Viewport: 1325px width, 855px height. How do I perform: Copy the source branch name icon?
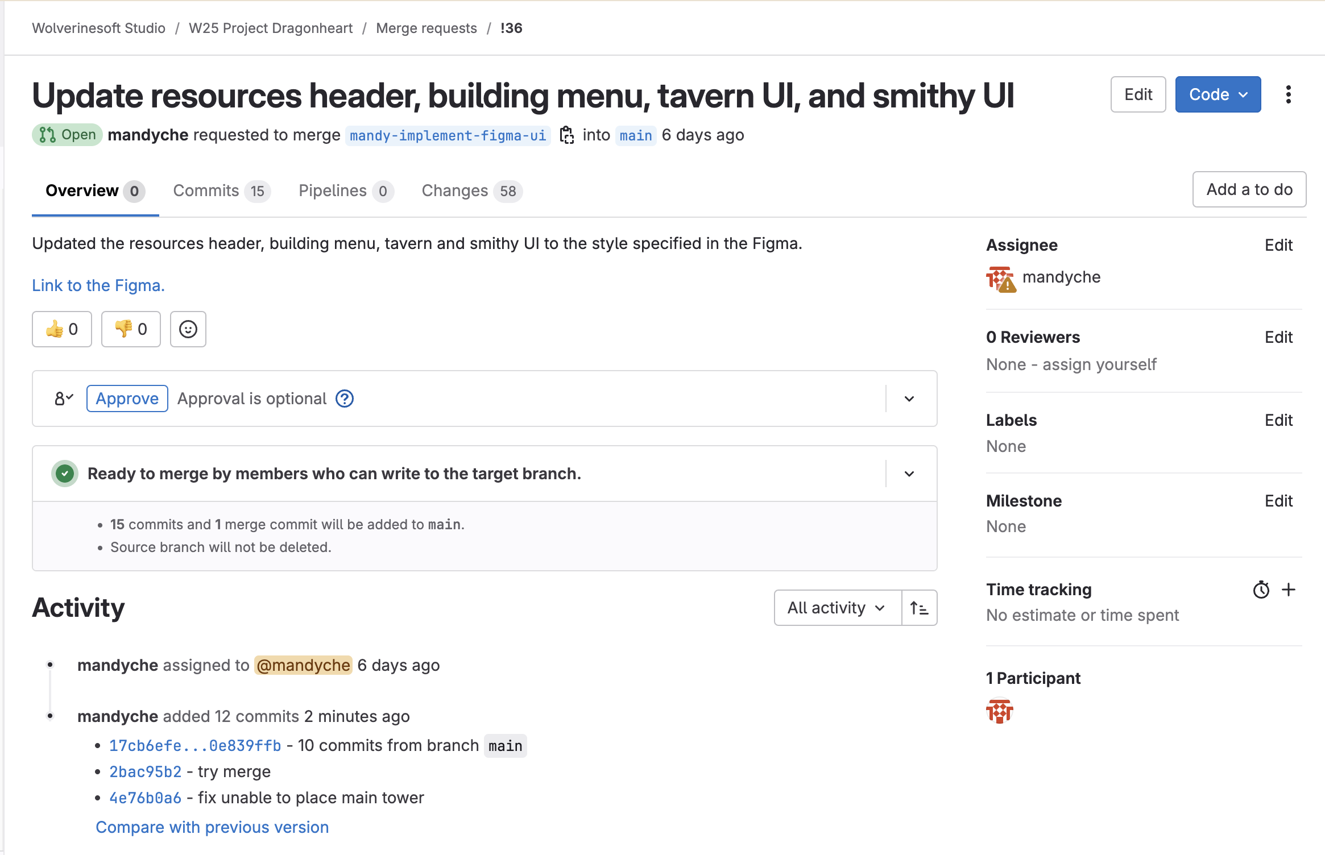(566, 135)
